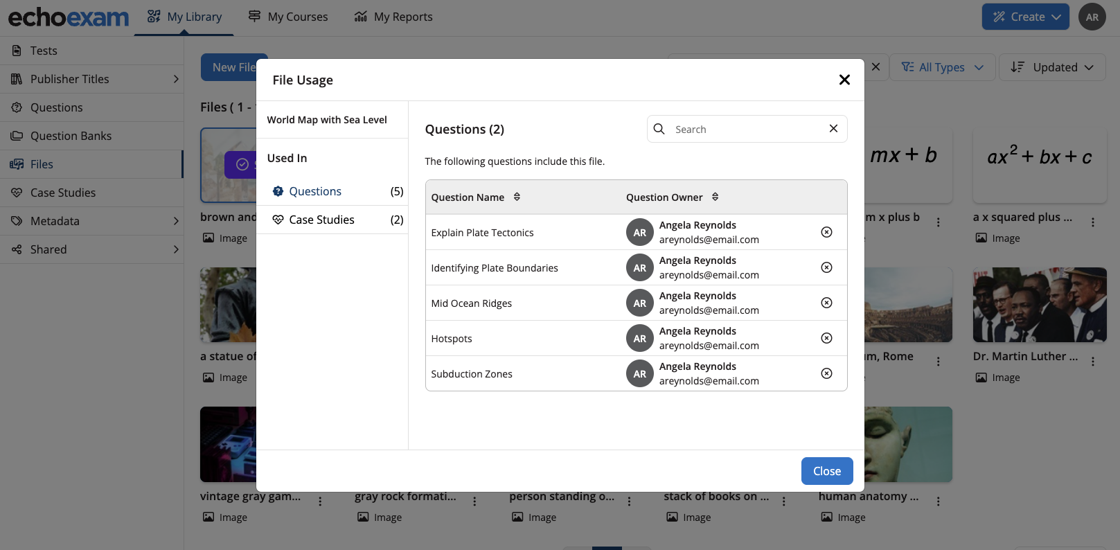This screenshot has height=550, width=1120.
Task: Open the Dr. Martin Luther image thumbnail
Action: click(1040, 305)
